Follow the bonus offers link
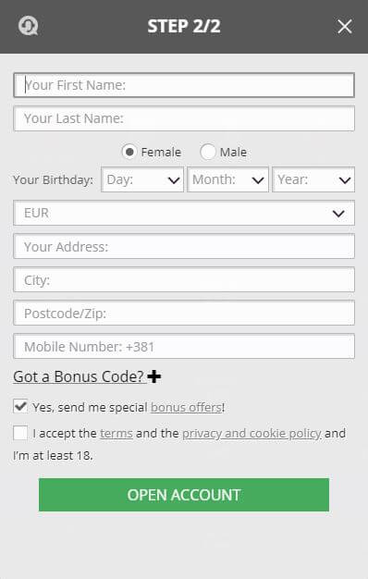 [x=187, y=407]
